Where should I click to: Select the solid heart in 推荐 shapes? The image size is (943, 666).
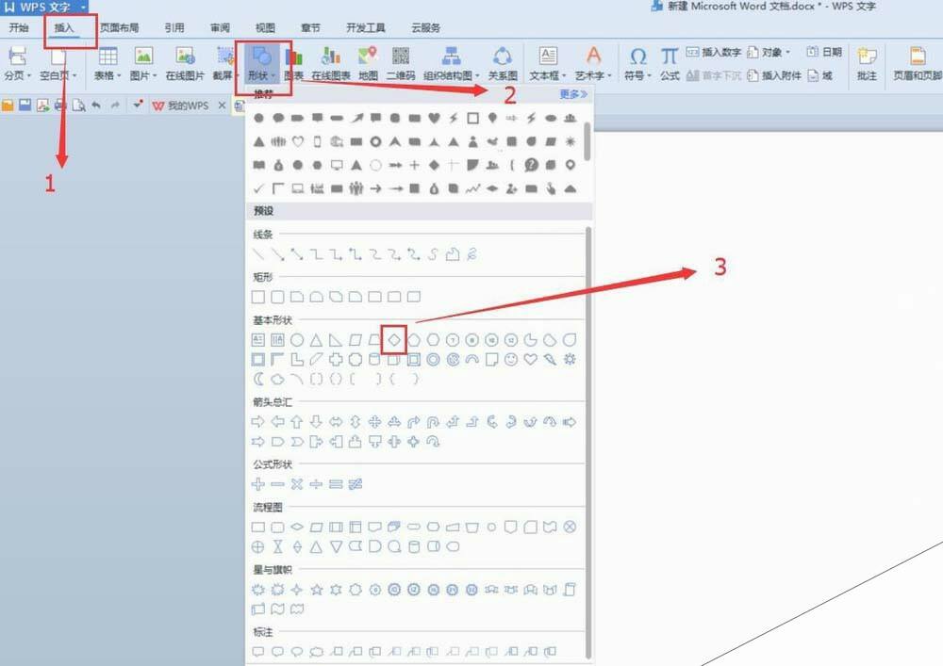(434, 118)
